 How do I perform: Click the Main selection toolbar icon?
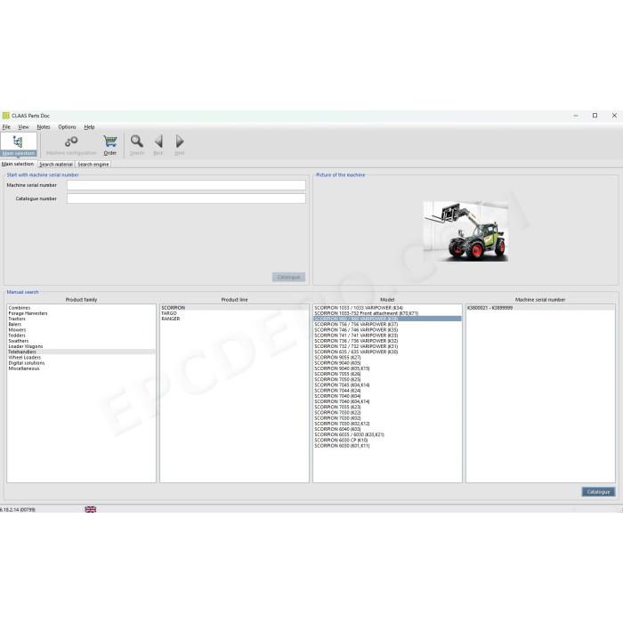[x=19, y=144]
